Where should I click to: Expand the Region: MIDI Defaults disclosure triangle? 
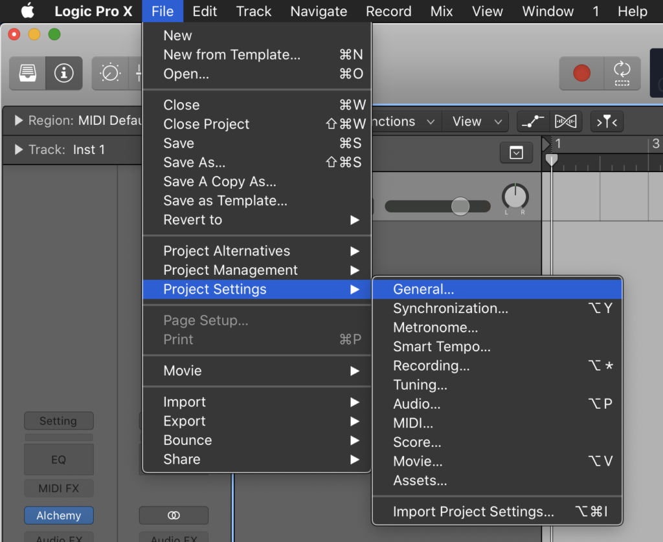coord(18,120)
